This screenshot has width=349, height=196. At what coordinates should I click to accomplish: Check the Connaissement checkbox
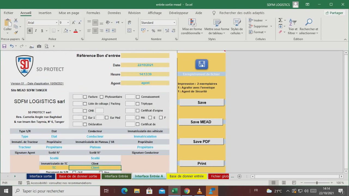[x=138, y=97]
